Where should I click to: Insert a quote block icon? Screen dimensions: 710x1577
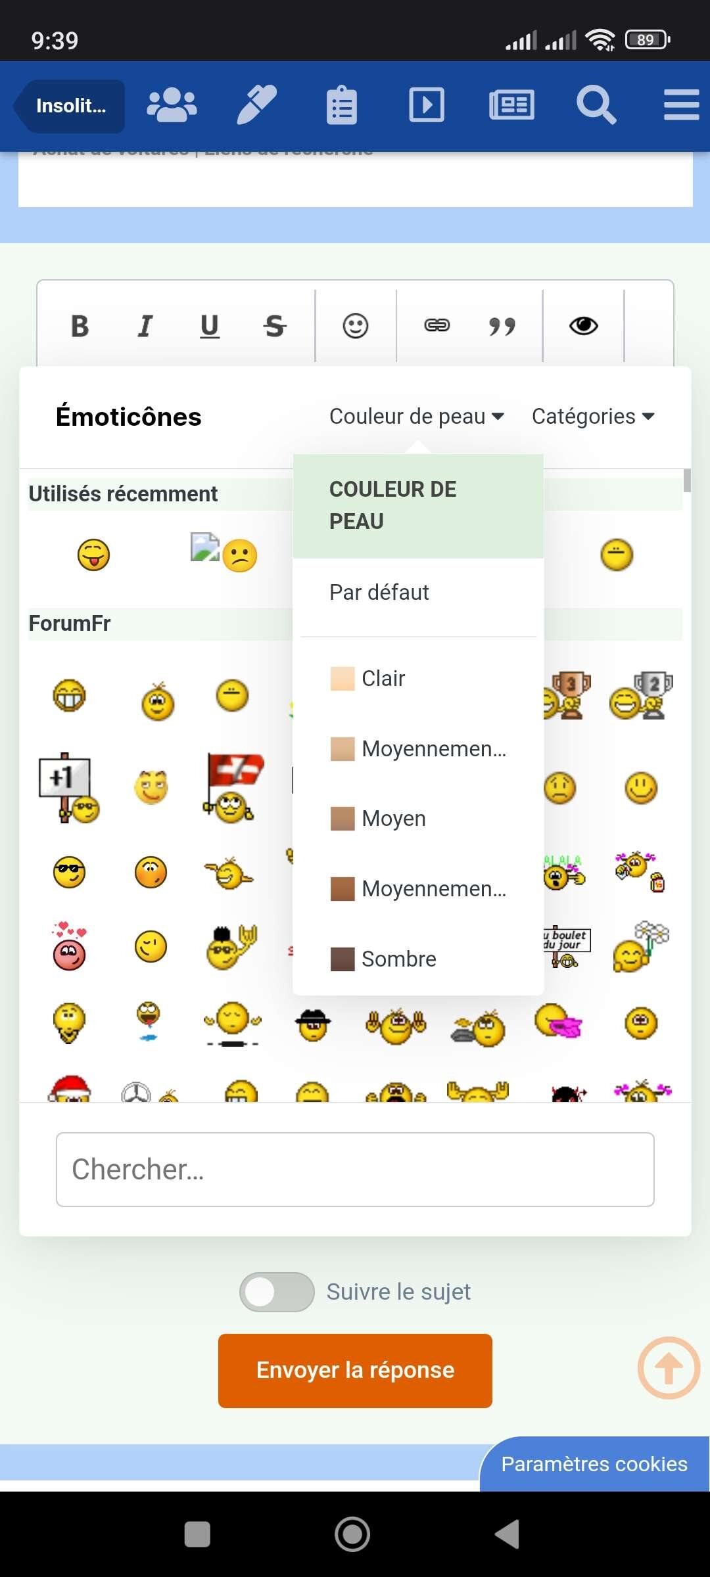pyautogui.click(x=502, y=326)
